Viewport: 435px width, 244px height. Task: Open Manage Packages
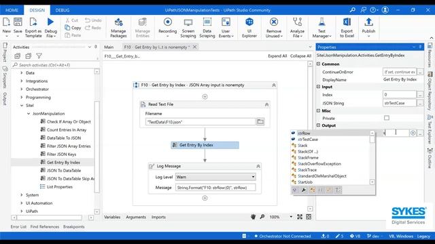click(118, 27)
